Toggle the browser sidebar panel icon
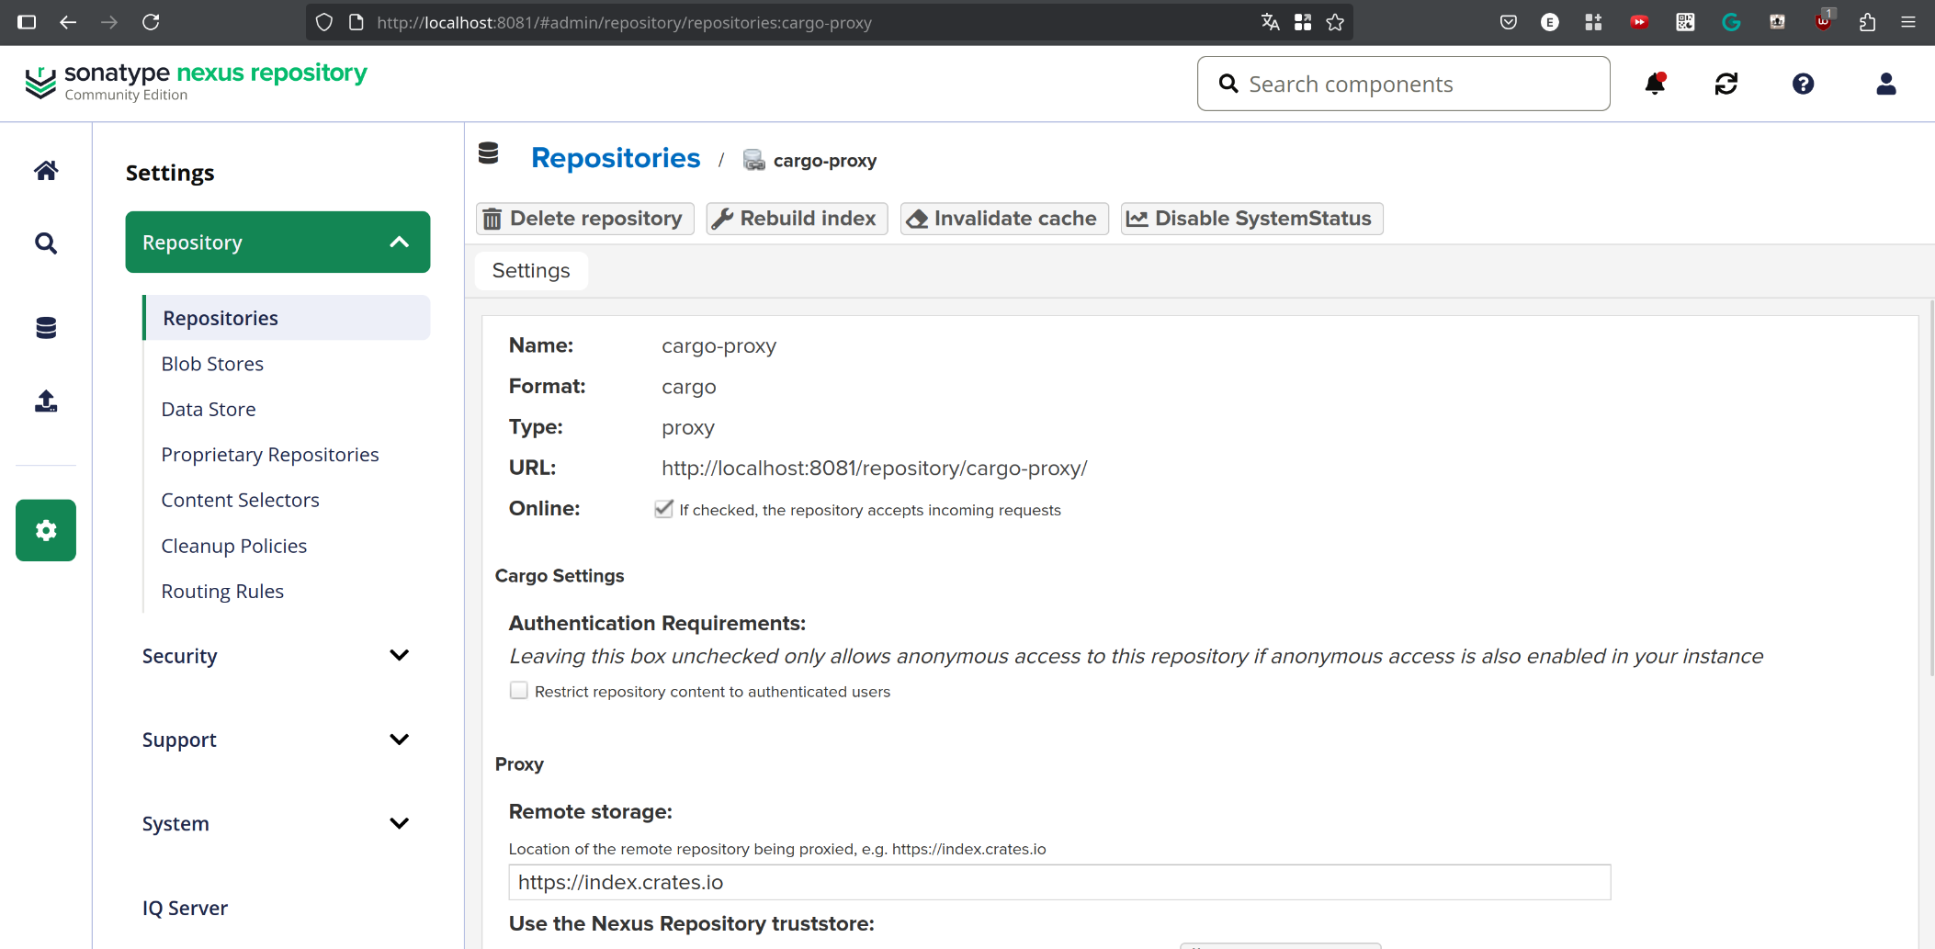This screenshot has height=949, width=1935. 27,22
